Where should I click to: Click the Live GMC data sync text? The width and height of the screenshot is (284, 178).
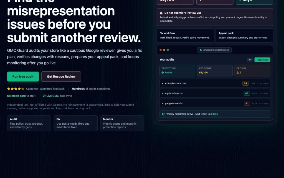pos(59,96)
